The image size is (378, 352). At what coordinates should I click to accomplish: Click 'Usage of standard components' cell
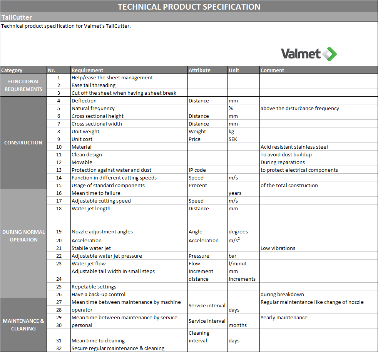(x=129, y=186)
